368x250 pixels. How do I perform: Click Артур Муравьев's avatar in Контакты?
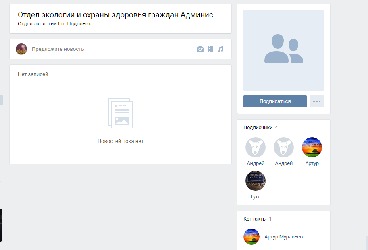click(252, 237)
